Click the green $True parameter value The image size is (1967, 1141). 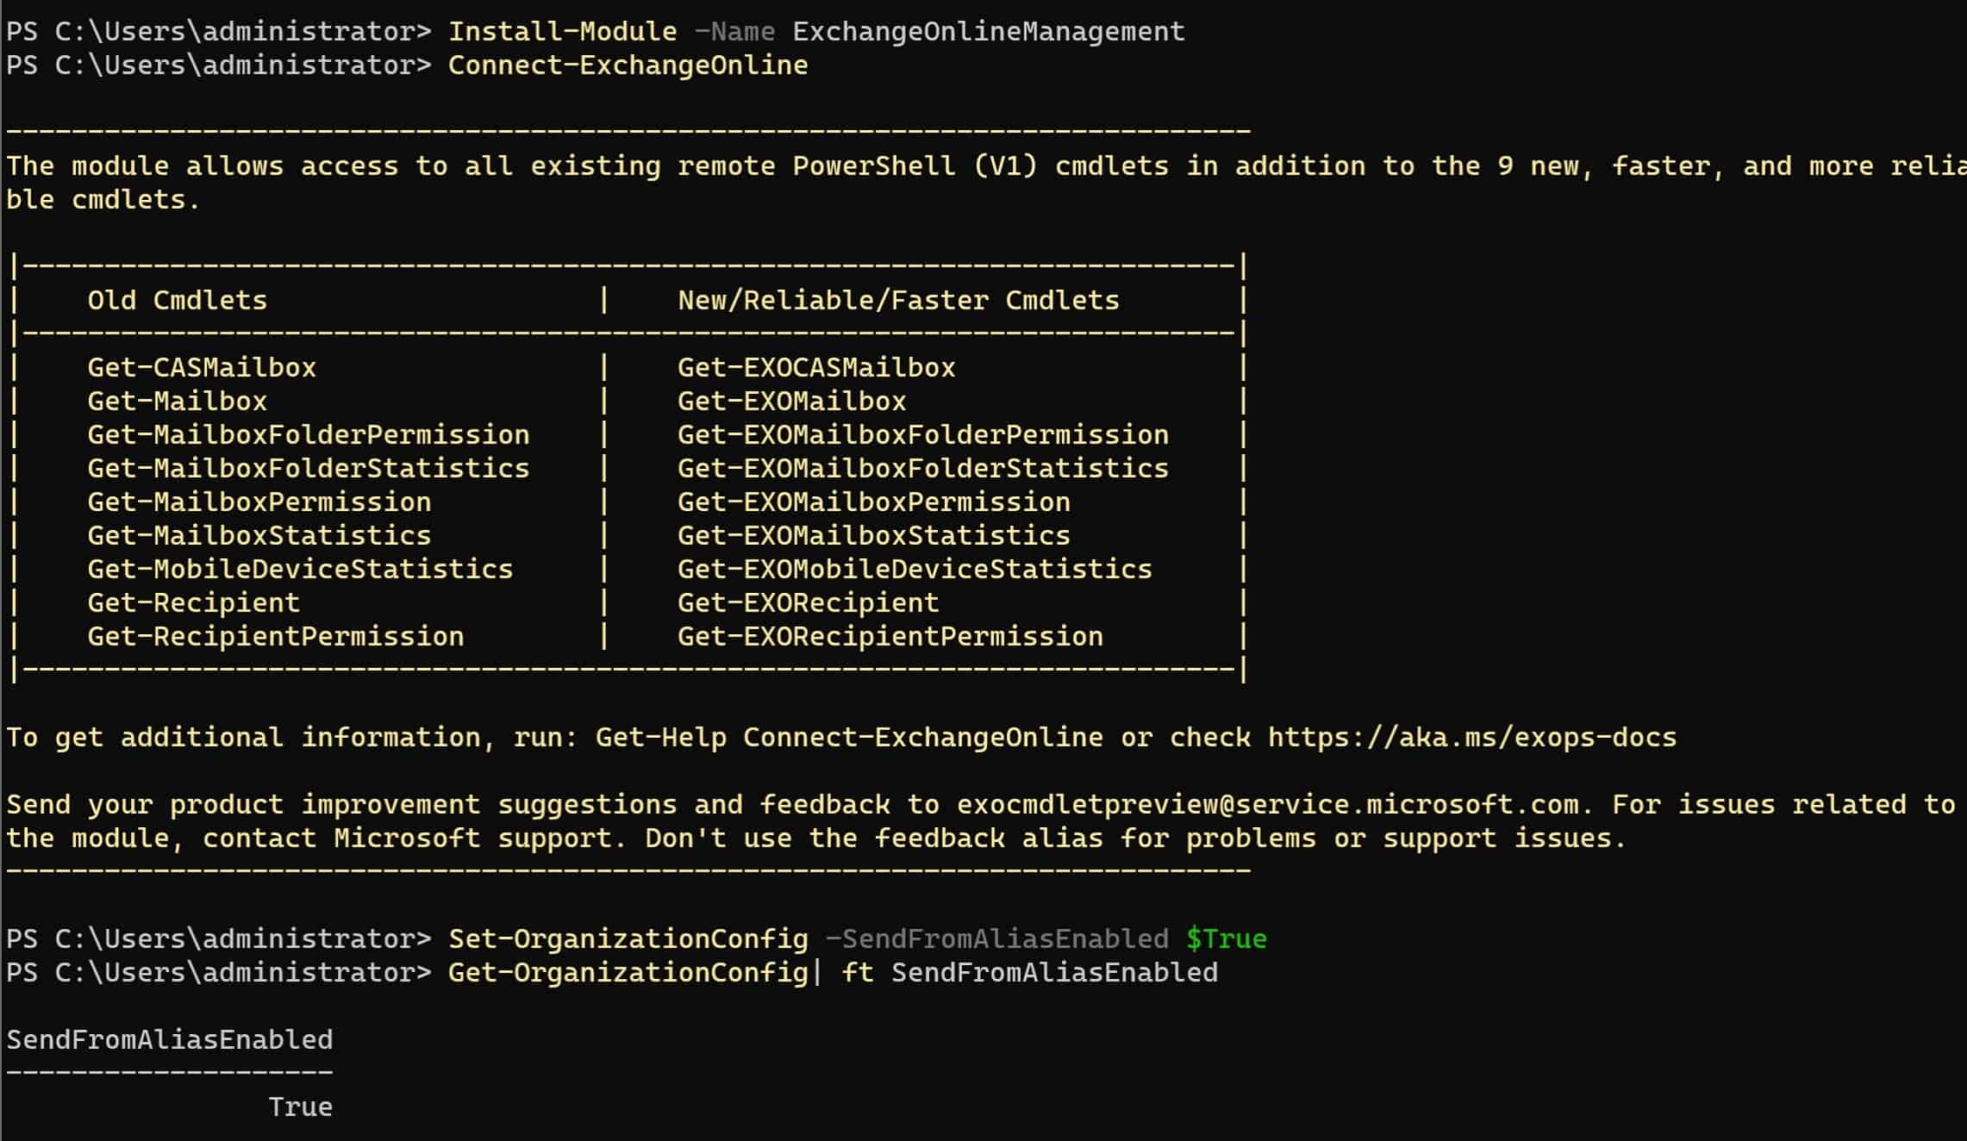(1226, 939)
